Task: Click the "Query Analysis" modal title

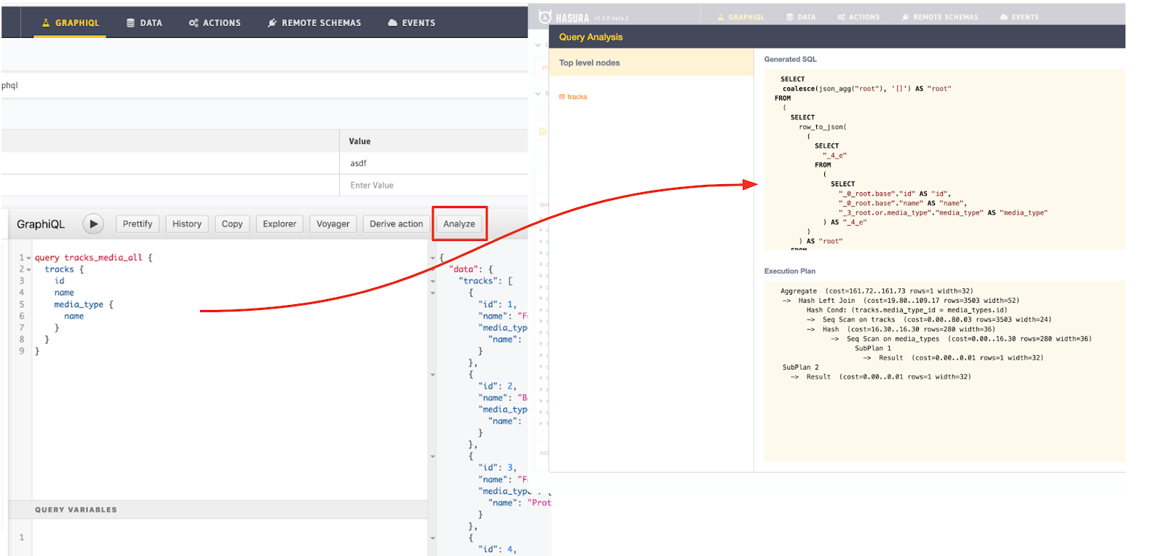Action: 591,37
